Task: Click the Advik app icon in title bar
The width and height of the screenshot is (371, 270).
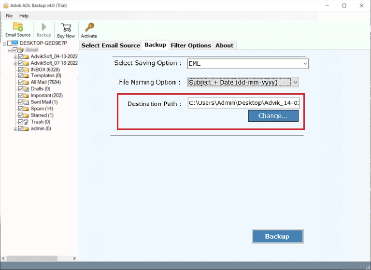Action: [6, 5]
